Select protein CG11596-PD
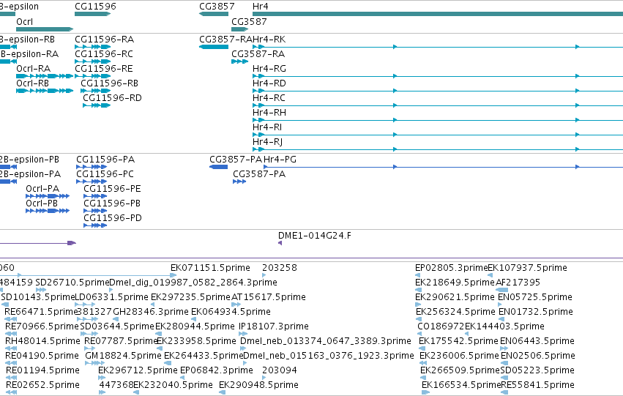Viewport: 623px width, 396px height. pyautogui.click(x=95, y=225)
